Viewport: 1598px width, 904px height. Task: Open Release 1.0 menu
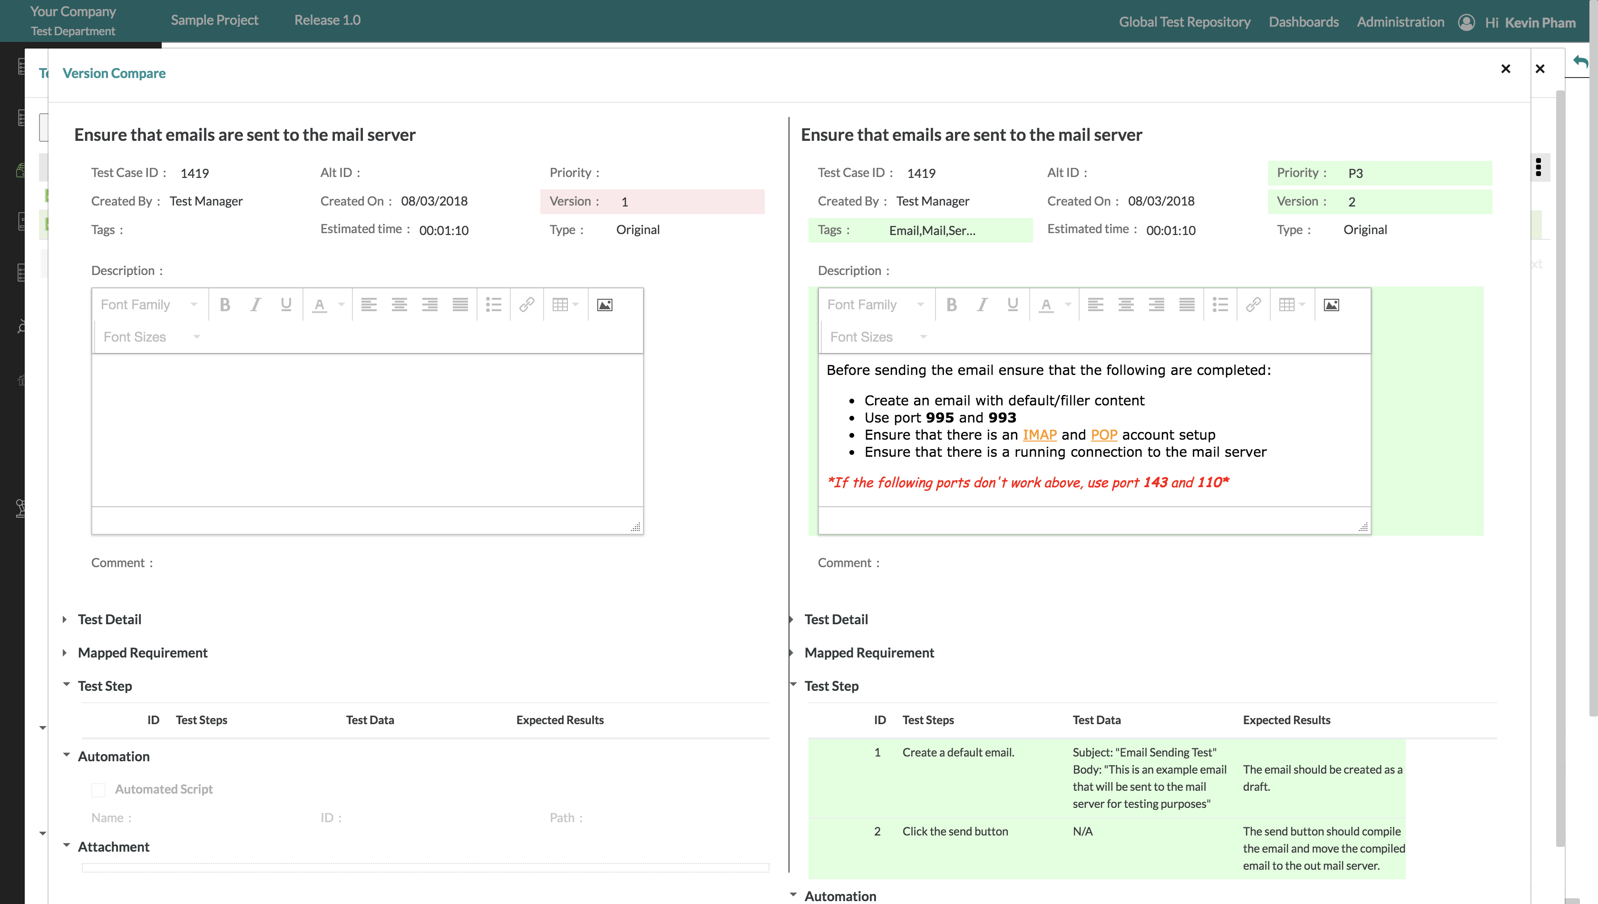(x=327, y=20)
